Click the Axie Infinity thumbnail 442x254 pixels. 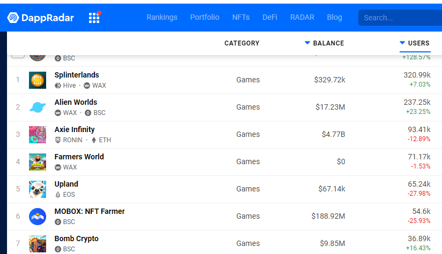(38, 135)
